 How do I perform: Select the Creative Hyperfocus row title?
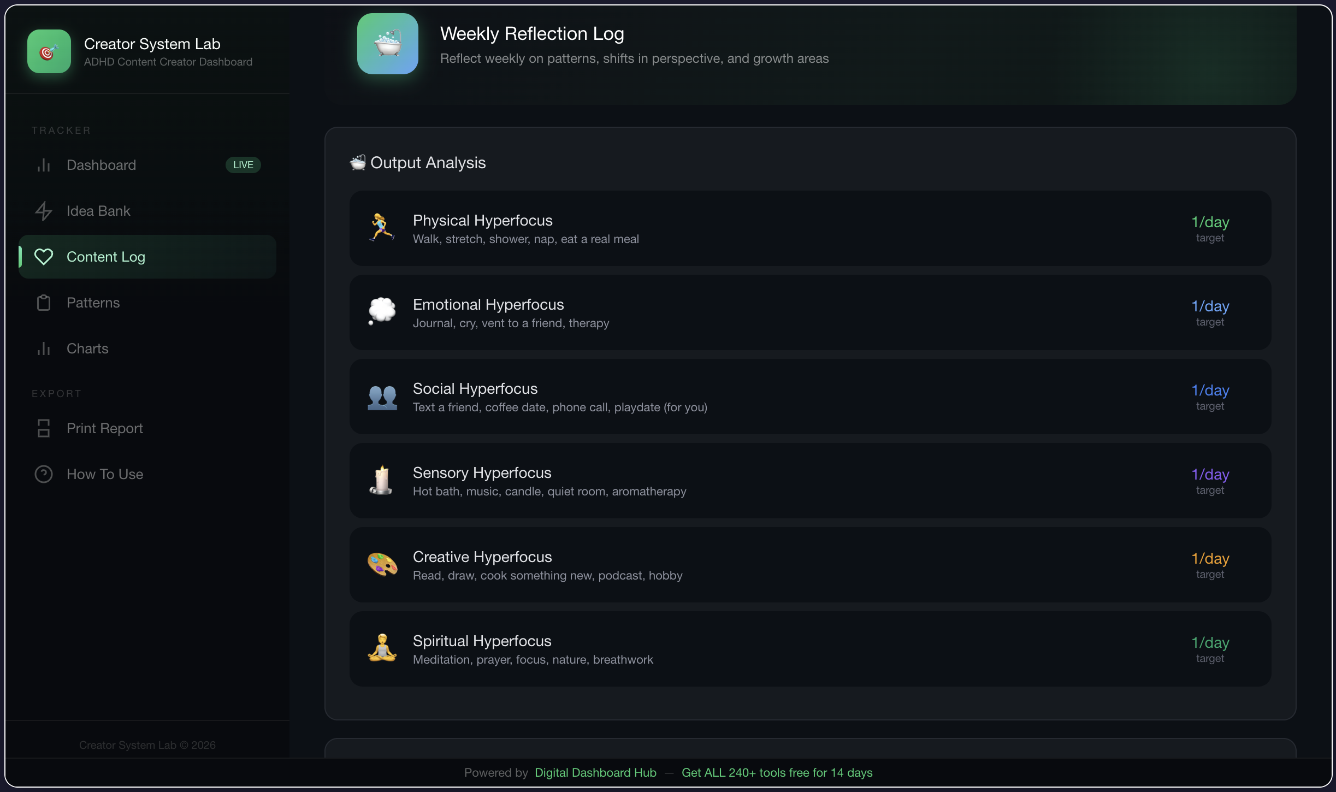click(482, 557)
